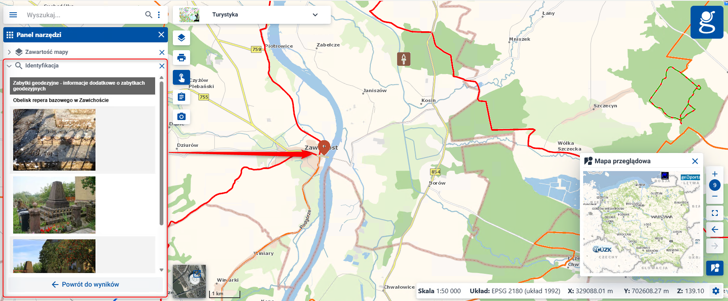The height and width of the screenshot is (301, 728).
Task: Toggle the identification pointer tool
Action: tap(181, 77)
